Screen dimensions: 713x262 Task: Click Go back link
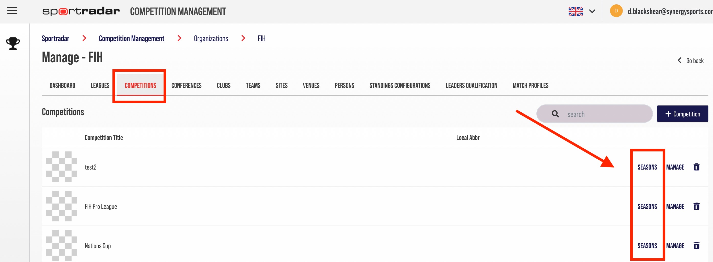tap(691, 61)
